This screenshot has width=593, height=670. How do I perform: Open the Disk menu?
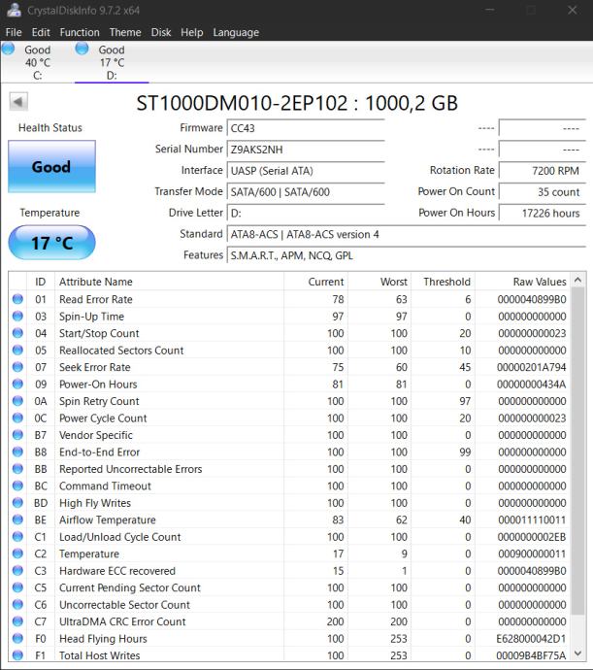click(161, 32)
